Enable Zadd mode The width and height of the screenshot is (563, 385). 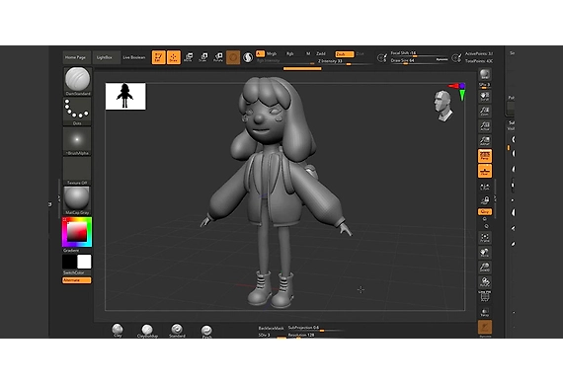tap(321, 54)
